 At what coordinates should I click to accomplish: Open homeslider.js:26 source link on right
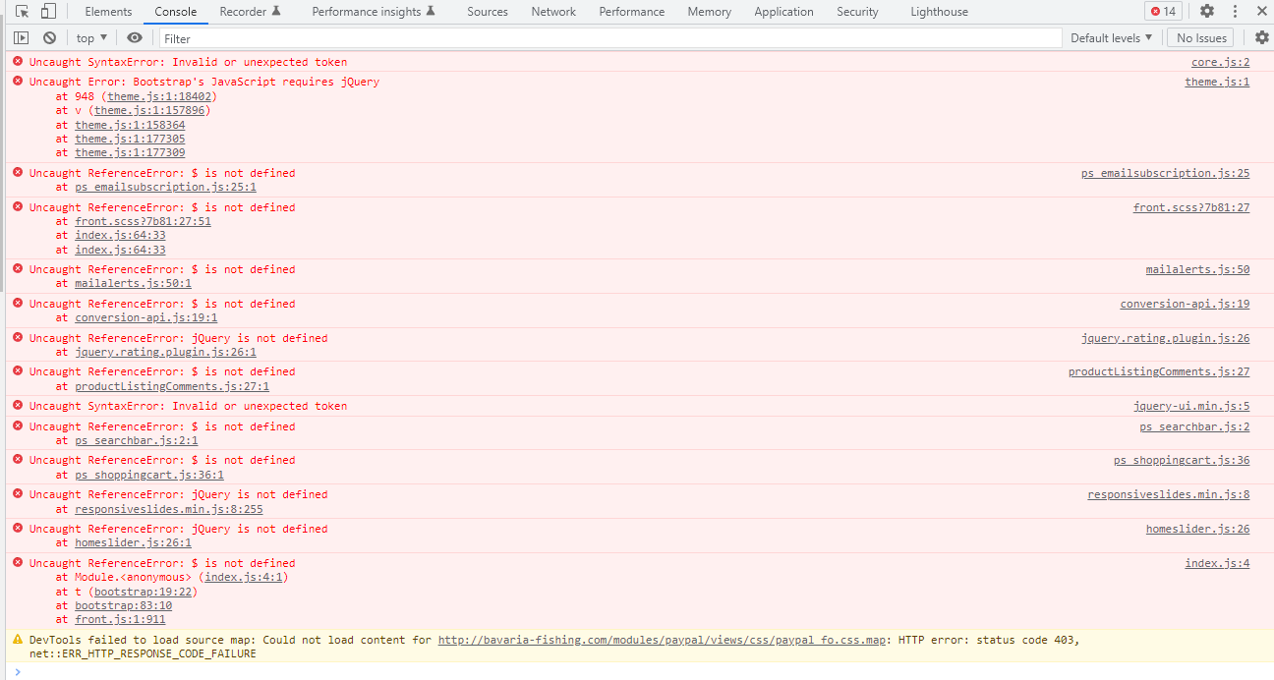[1197, 529]
